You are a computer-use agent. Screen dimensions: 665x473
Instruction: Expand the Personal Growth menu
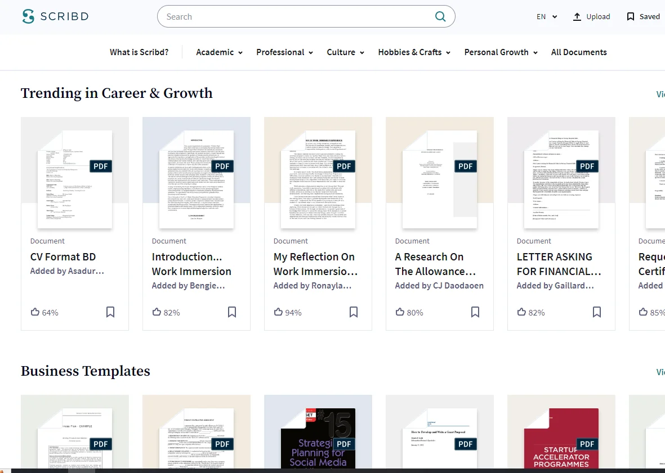coord(501,52)
